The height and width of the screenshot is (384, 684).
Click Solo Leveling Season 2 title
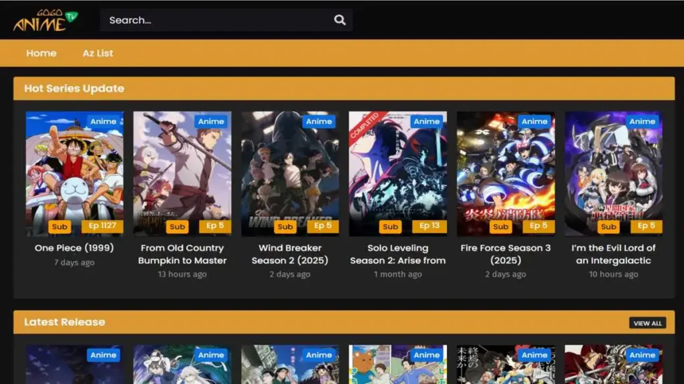pos(398,254)
